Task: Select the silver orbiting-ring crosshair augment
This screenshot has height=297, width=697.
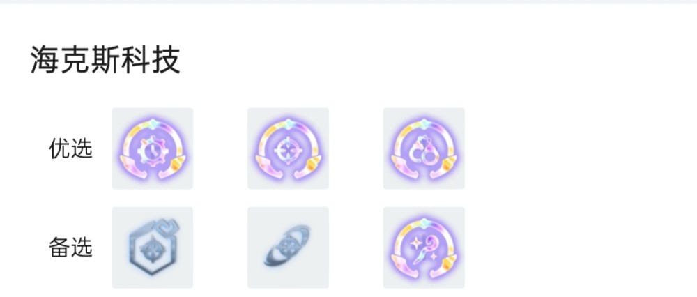Action: click(x=288, y=247)
